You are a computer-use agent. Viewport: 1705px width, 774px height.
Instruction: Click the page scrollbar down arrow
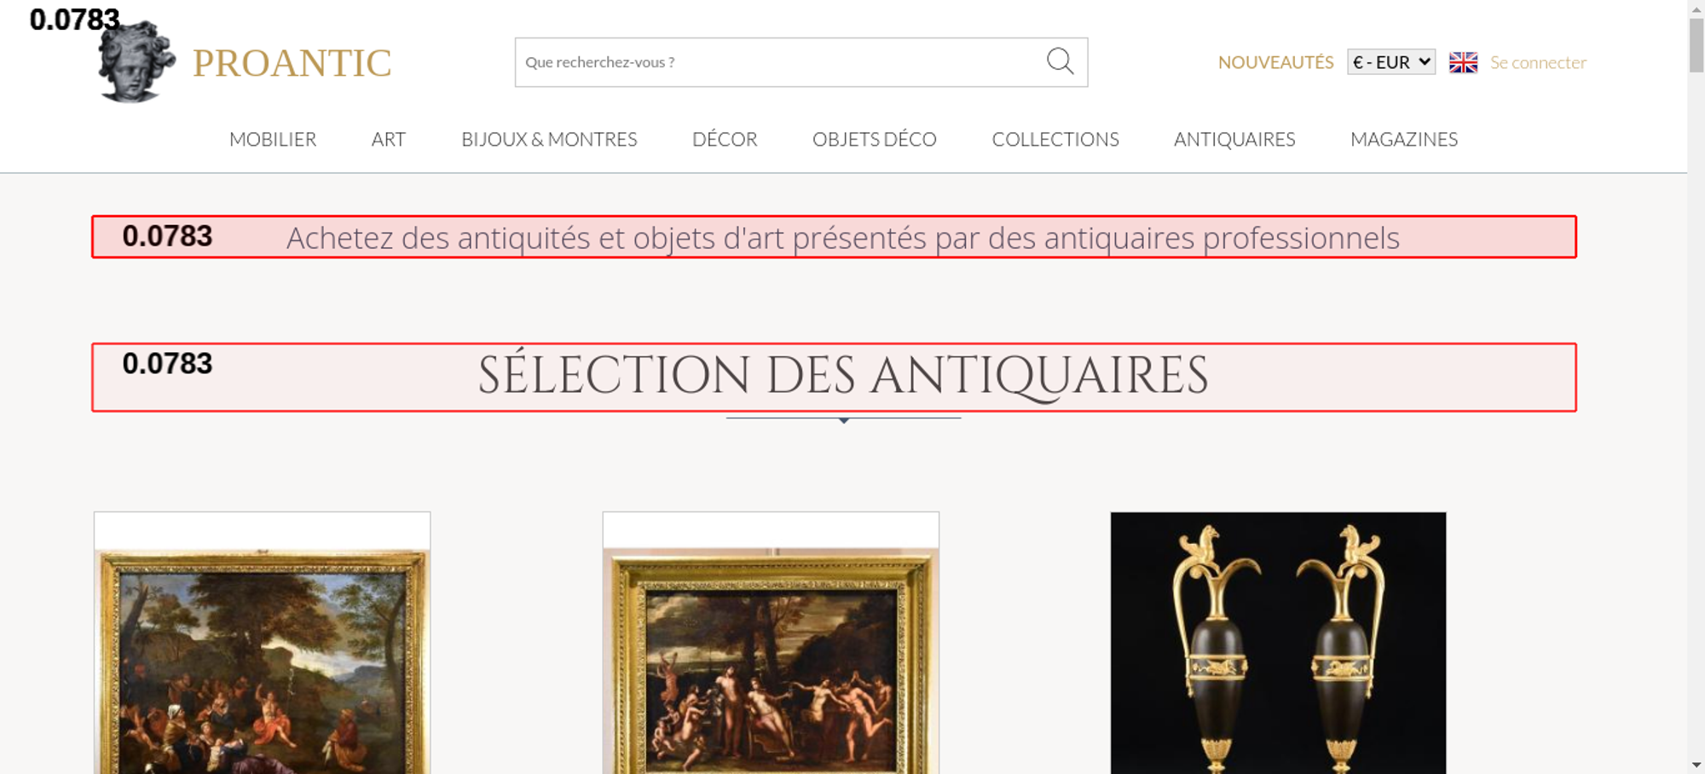coord(1696,765)
